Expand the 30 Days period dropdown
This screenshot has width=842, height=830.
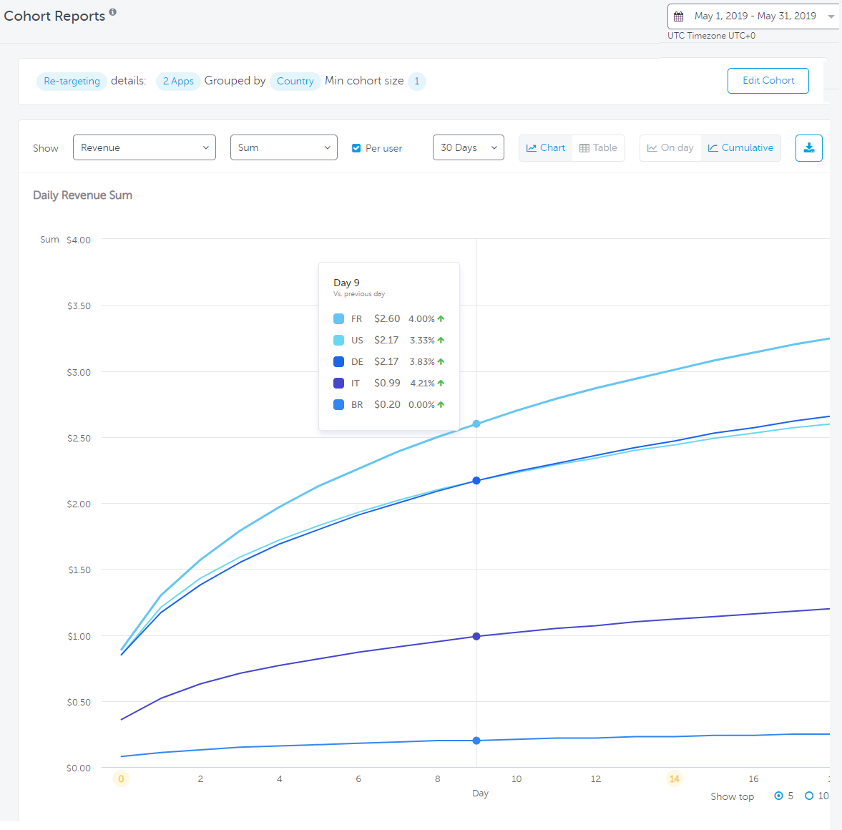[x=468, y=147]
